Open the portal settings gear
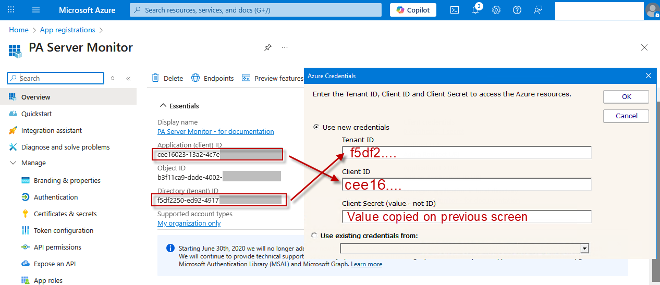Image resolution: width=660 pixels, height=285 pixels. pyautogui.click(x=496, y=10)
